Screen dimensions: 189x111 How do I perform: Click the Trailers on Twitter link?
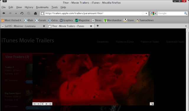tap(150, 42)
